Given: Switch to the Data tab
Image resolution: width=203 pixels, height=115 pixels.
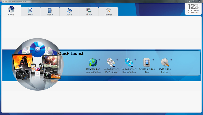Looking at the screenshot, I should [30, 12].
